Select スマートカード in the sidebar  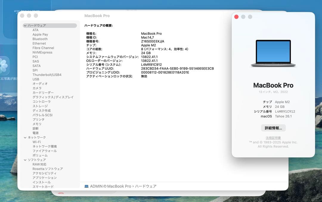point(43,187)
